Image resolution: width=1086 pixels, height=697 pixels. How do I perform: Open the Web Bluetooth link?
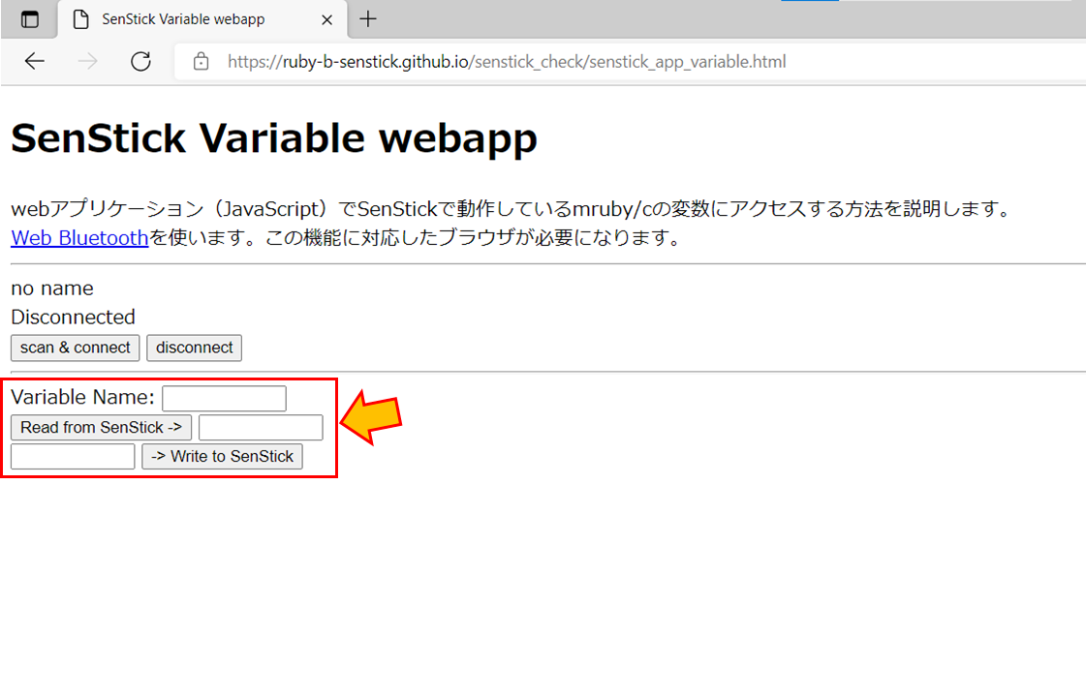[79, 237]
